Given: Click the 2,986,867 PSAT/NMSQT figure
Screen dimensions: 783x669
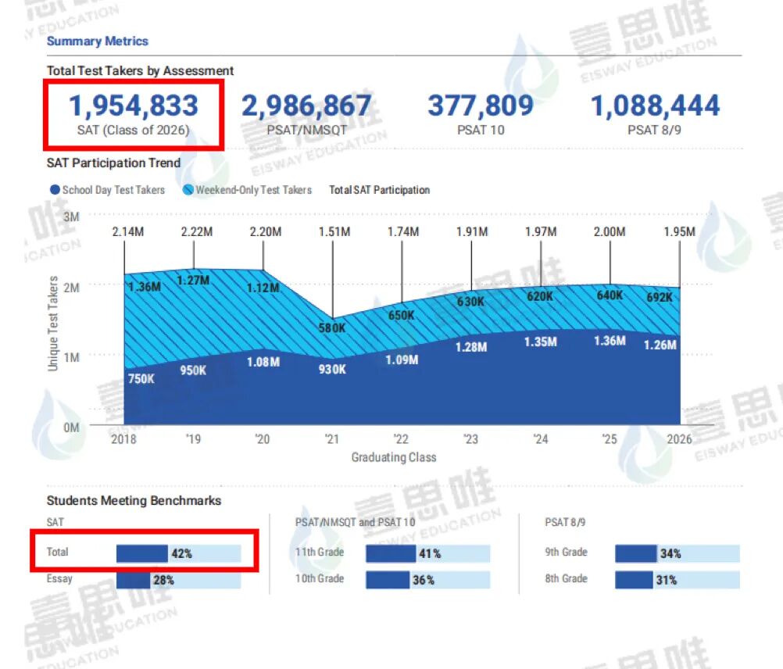Looking at the screenshot, I should pos(306,106).
